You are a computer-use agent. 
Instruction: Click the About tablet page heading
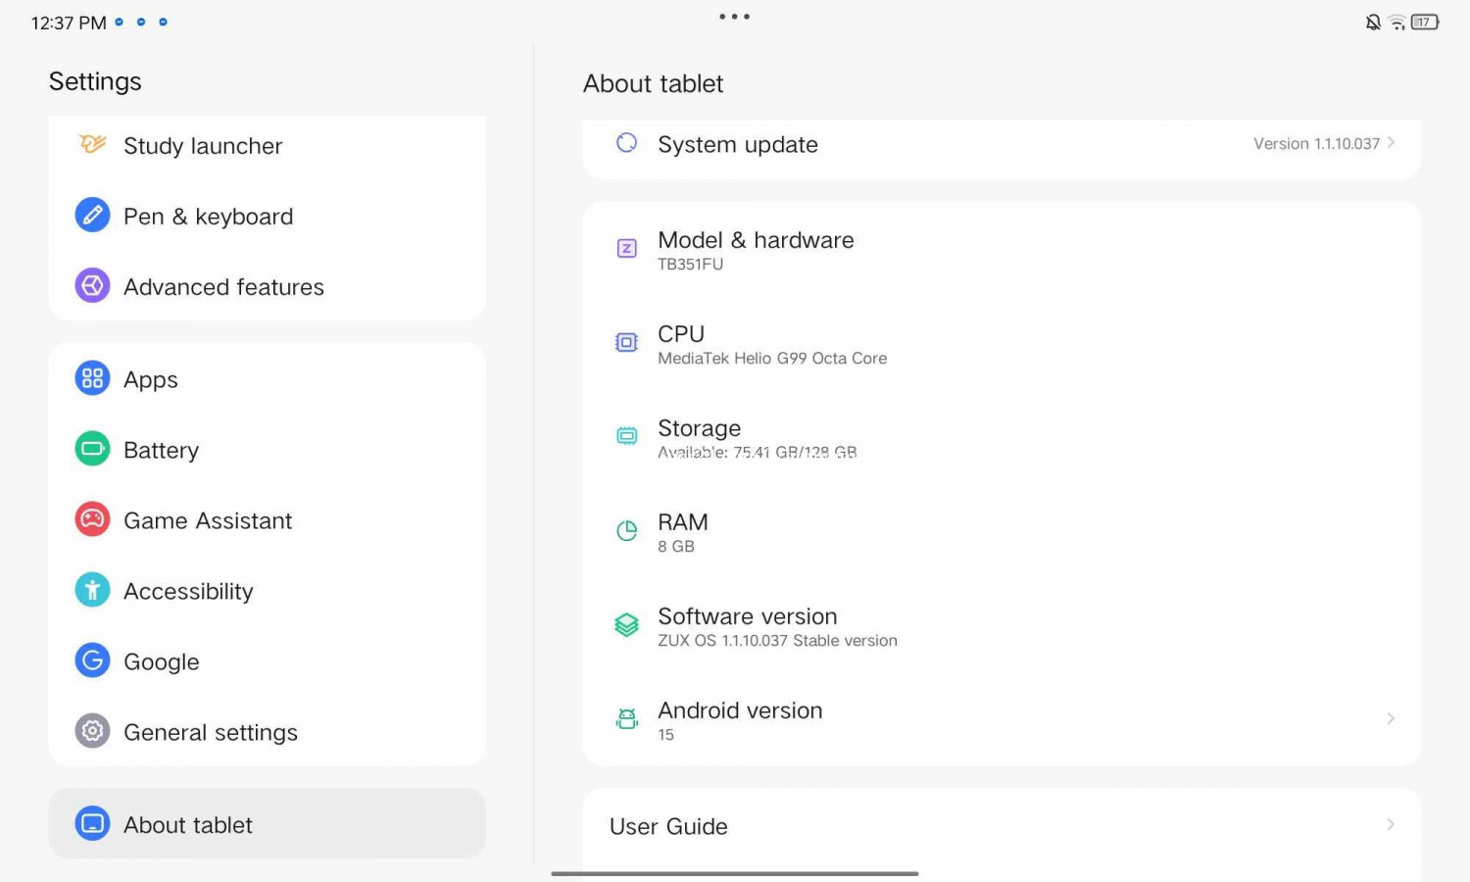(x=653, y=83)
